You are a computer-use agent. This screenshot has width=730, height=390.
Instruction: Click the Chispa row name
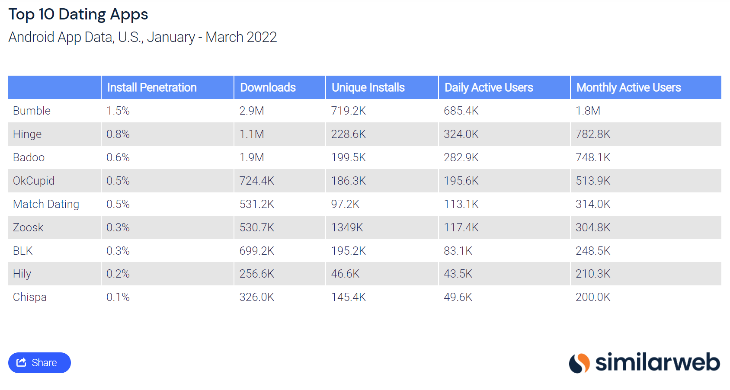pyautogui.click(x=29, y=297)
